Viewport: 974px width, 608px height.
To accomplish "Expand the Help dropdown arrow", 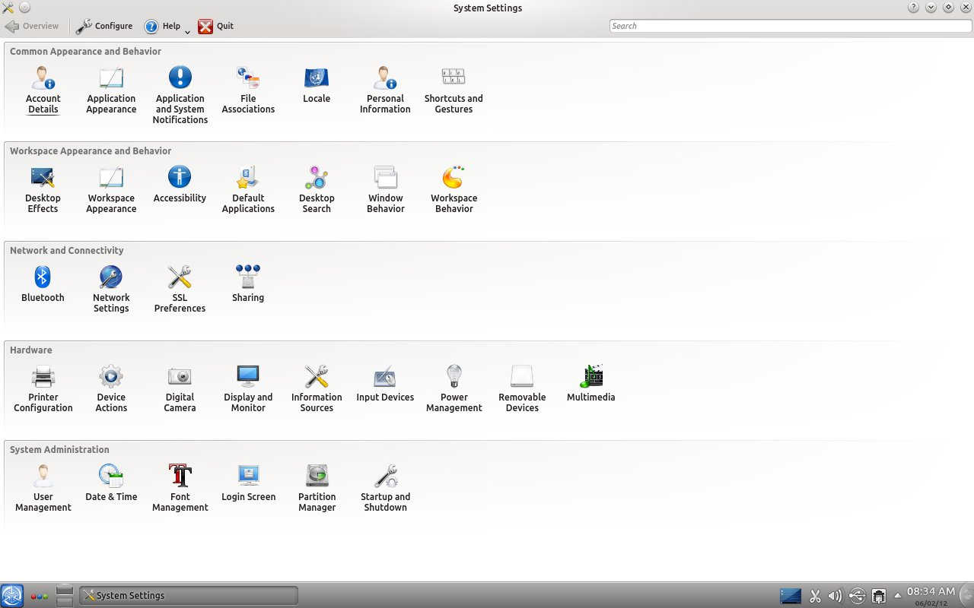I will [x=187, y=32].
